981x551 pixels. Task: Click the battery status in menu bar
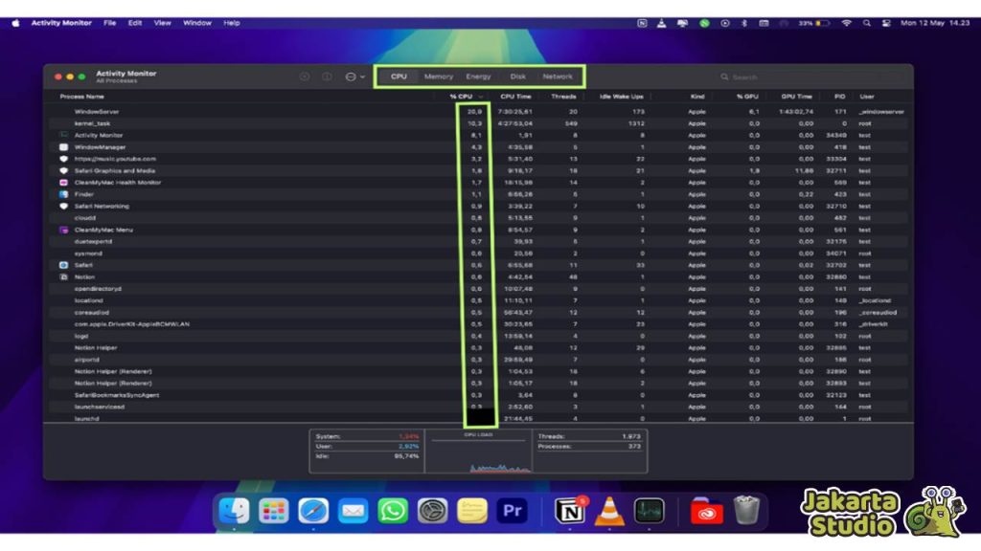(814, 23)
